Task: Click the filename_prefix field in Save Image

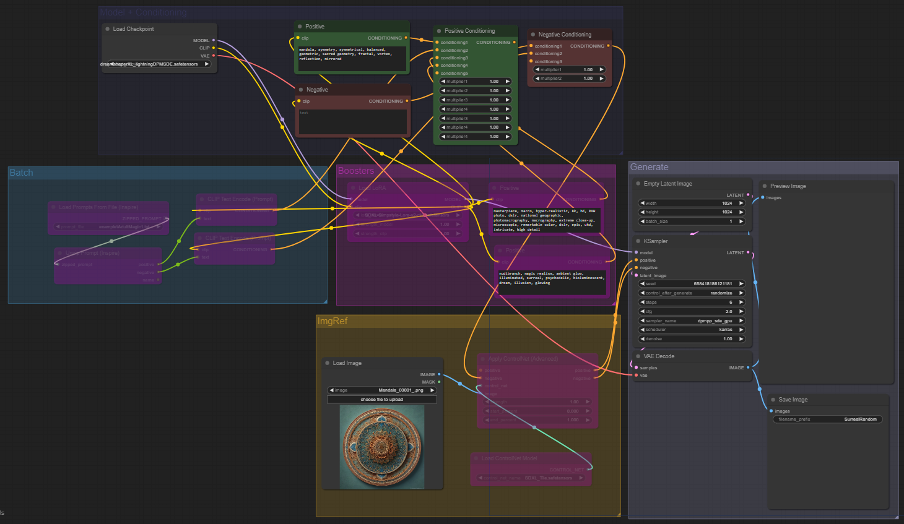Action: tap(827, 419)
